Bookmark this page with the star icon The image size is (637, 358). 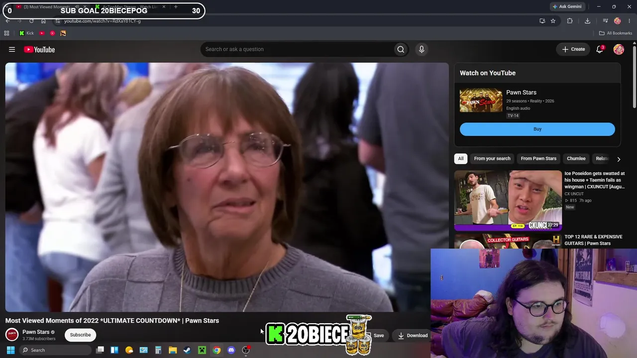click(553, 21)
